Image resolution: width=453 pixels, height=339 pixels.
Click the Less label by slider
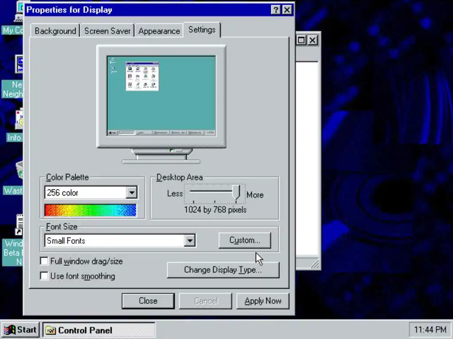pyautogui.click(x=175, y=193)
